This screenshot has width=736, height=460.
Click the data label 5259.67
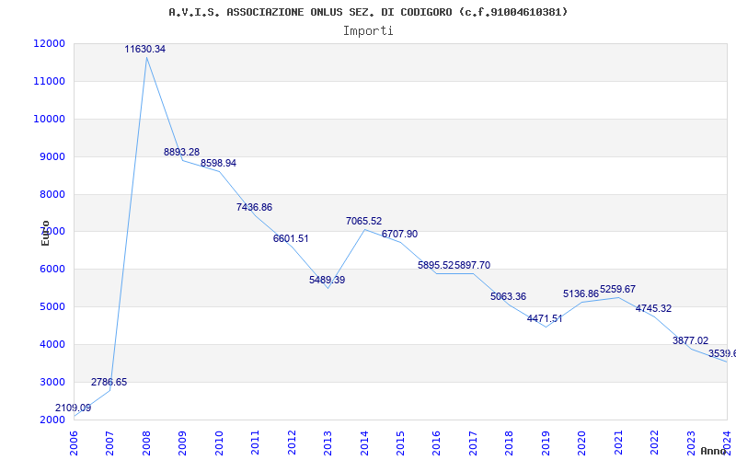pos(617,289)
